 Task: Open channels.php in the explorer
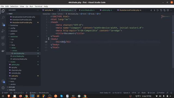pos(16,70)
